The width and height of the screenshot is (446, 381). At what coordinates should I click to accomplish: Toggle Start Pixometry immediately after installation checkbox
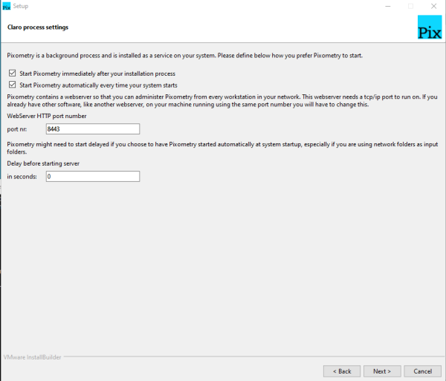click(12, 74)
